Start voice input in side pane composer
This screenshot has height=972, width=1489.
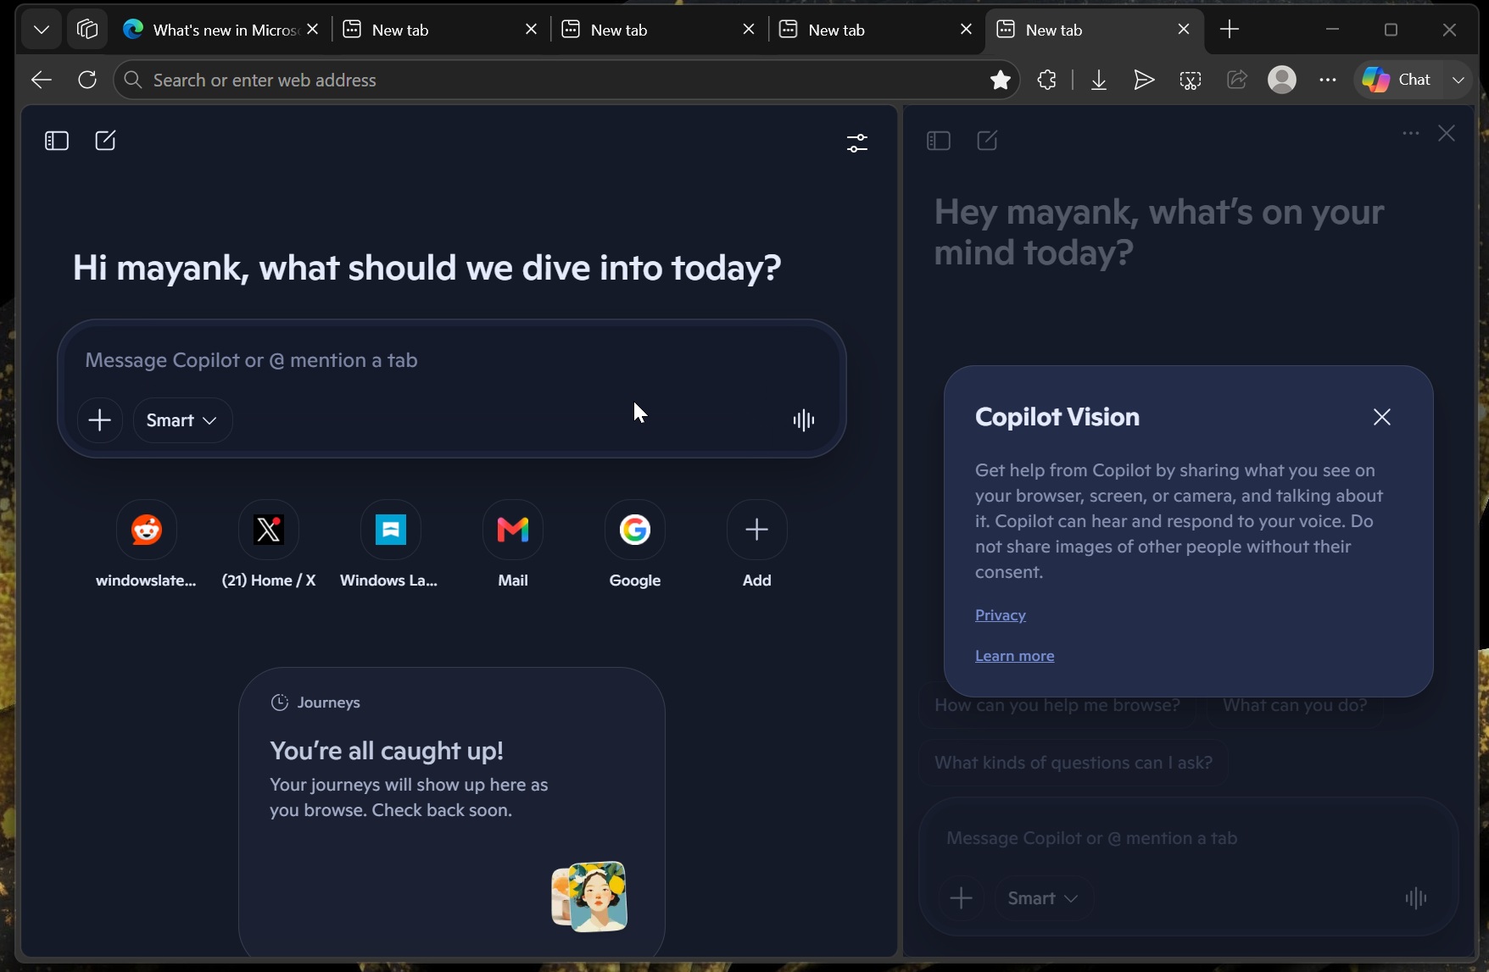click(1416, 898)
